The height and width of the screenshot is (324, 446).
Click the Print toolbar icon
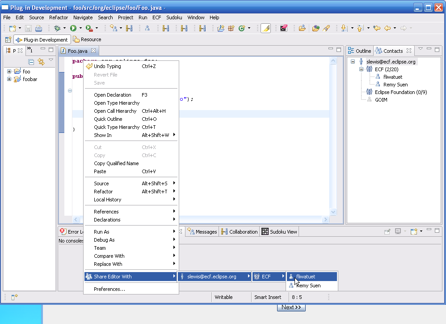39,28
